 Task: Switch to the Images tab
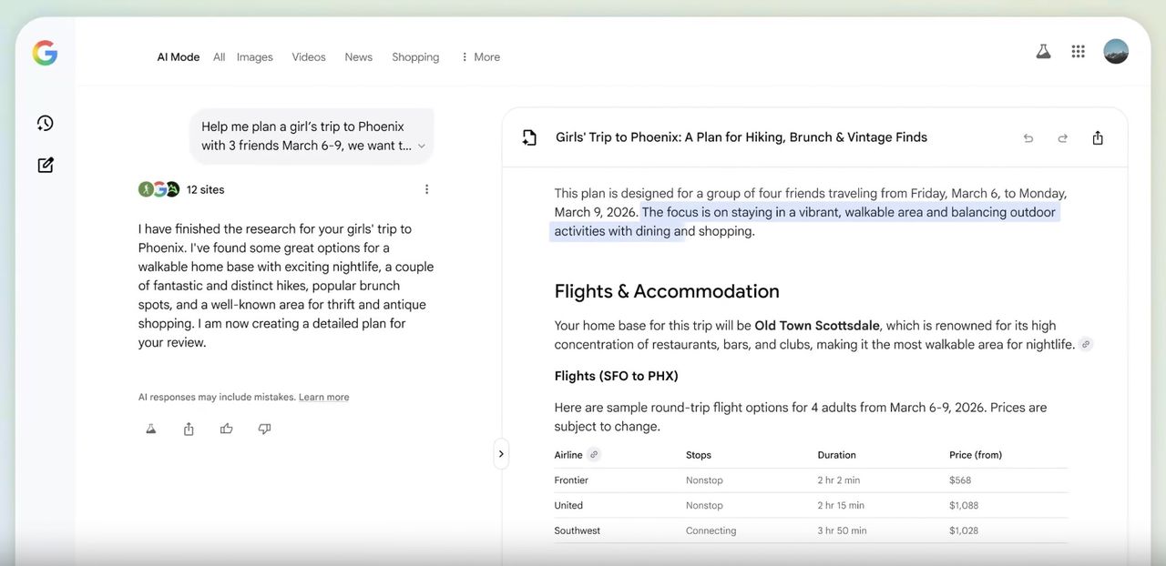click(x=254, y=57)
